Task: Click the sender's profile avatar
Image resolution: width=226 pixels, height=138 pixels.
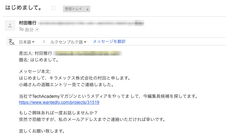Action: coord(10,25)
